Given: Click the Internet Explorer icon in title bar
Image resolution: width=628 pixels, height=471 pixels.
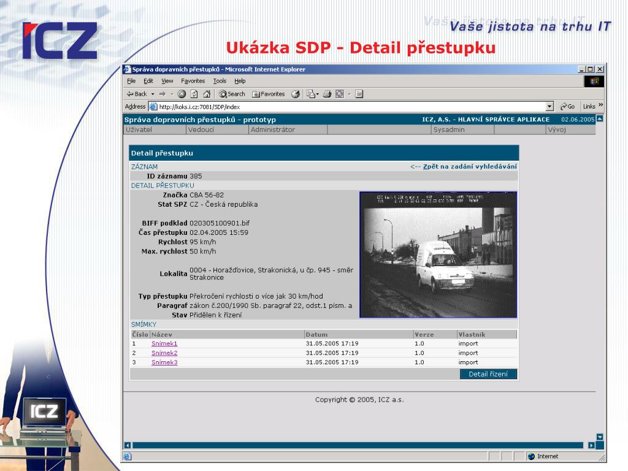Looking at the screenshot, I should pyautogui.click(x=128, y=69).
